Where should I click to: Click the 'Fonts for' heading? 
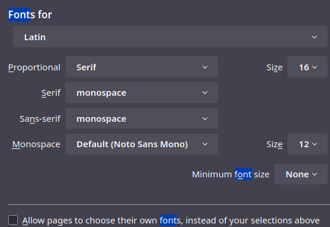[x=30, y=15]
